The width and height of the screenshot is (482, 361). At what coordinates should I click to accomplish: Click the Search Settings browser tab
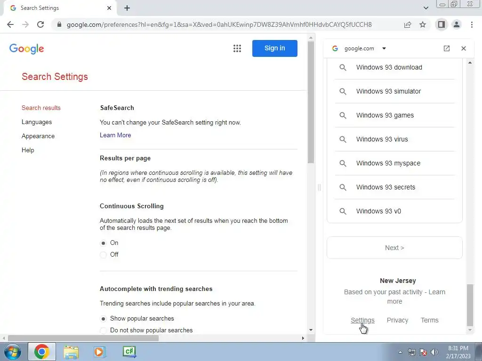point(60,8)
